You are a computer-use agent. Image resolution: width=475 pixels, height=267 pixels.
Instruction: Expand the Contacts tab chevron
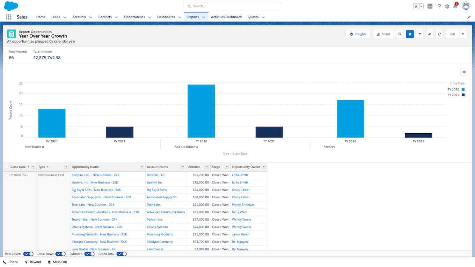pos(116,17)
